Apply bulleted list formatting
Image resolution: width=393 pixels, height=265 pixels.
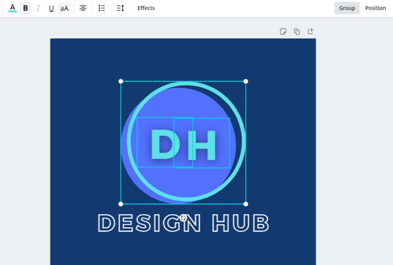pyautogui.click(x=101, y=8)
